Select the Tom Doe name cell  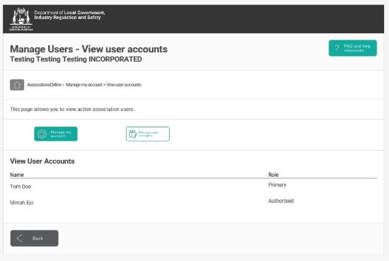(21, 187)
